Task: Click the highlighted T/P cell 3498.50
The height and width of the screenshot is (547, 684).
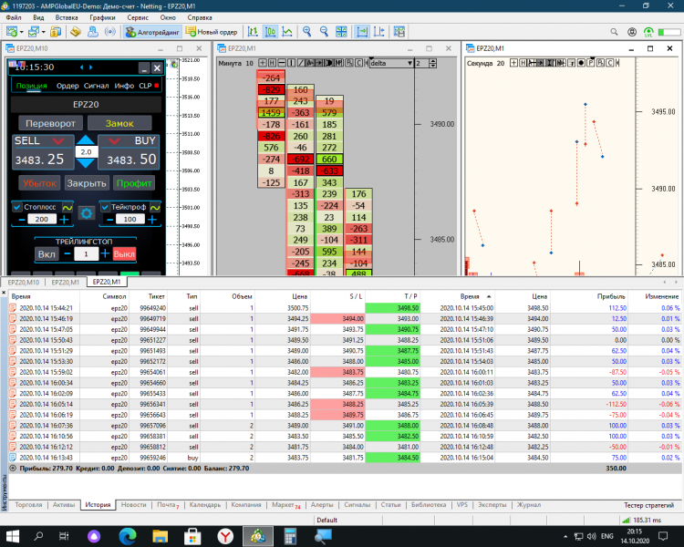Action: 392,308
